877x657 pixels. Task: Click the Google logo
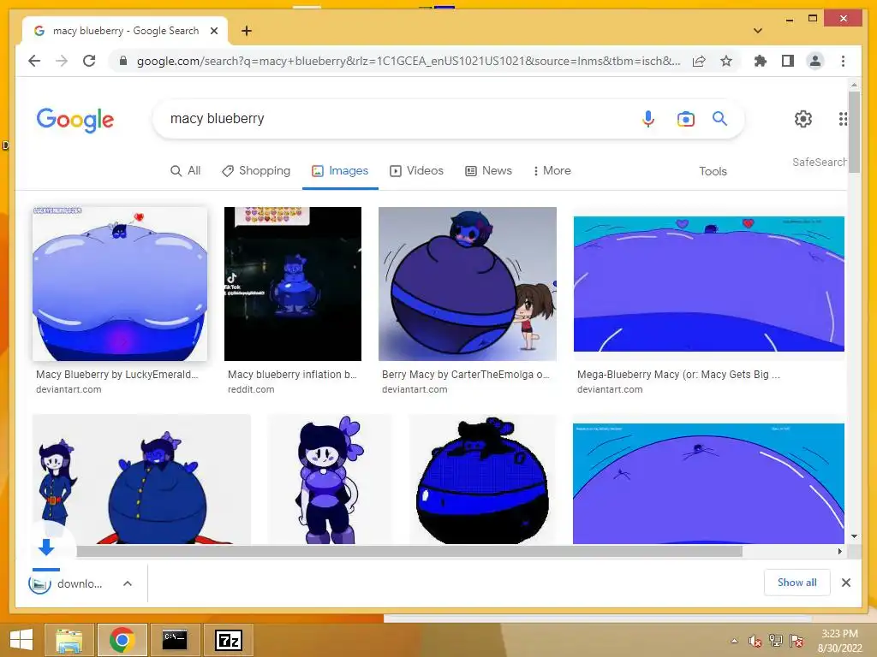(75, 120)
